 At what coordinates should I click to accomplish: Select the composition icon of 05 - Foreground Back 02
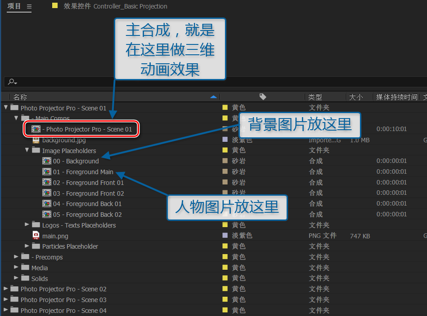point(46,215)
